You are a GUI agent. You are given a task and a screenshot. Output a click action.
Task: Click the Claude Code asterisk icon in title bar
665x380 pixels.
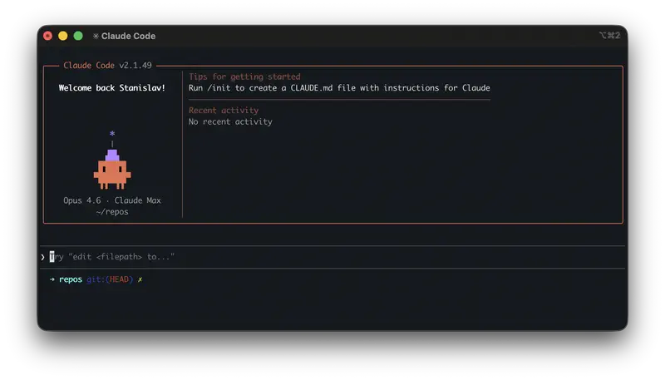click(x=96, y=36)
